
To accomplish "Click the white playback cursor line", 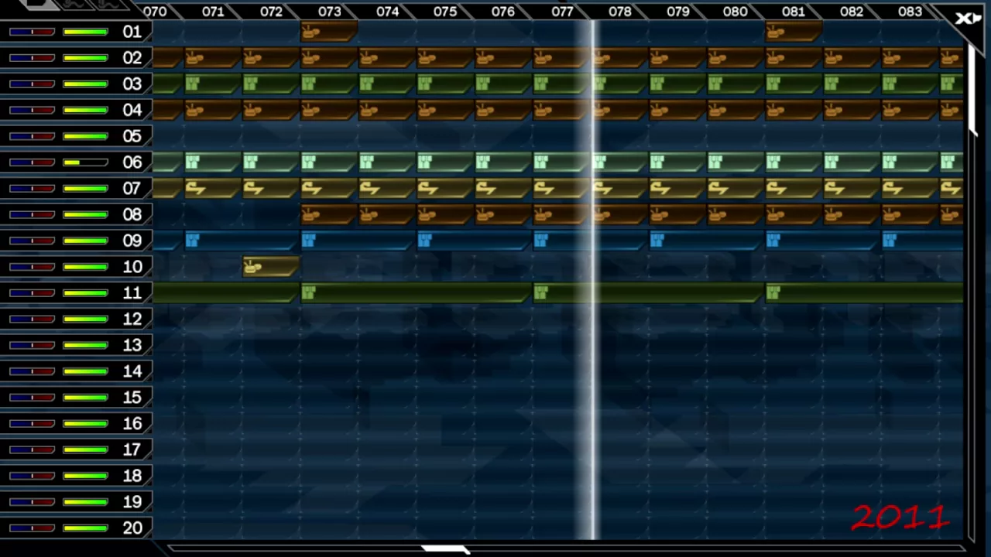I will pos(594,278).
